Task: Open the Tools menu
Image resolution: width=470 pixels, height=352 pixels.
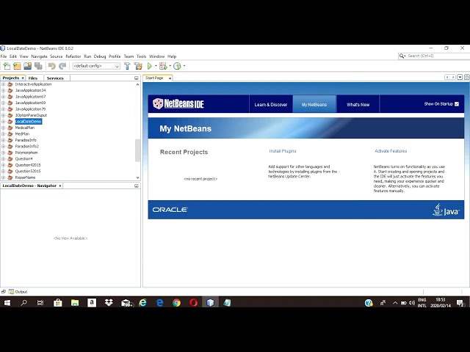Action: (x=141, y=56)
